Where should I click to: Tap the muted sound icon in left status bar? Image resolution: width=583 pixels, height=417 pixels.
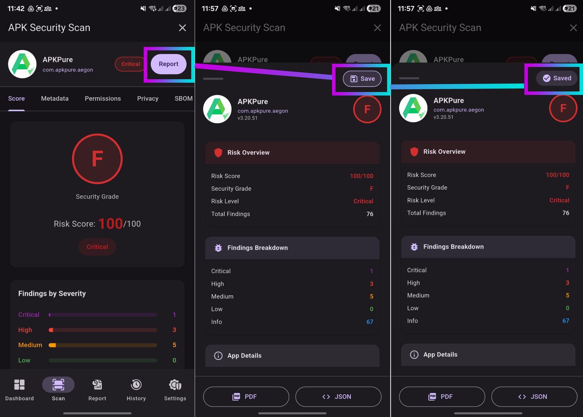click(143, 8)
